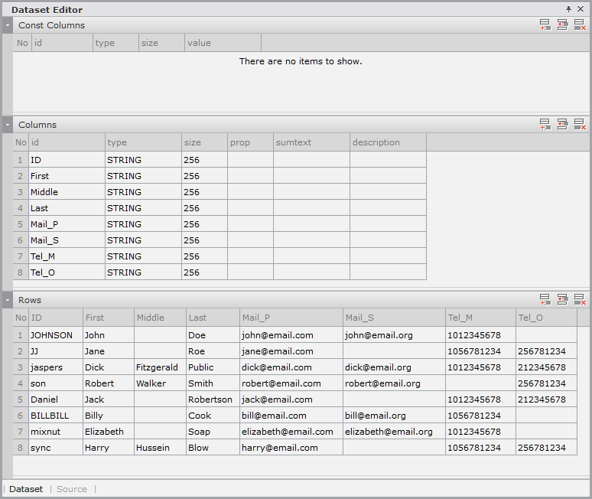Switch to the Dataset tab
Screen dimensions: 592x499
click(x=26, y=489)
